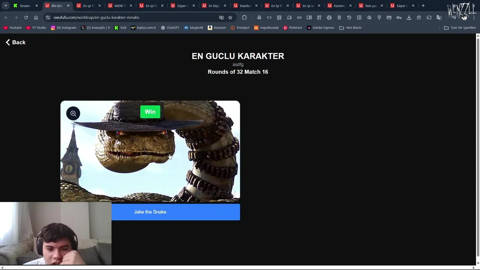Close the active EN GUC tab
Screen dimensions: 480x270
68,6
